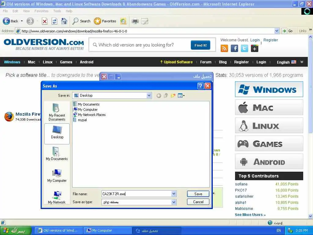Click Up One Level icon in Save As
This screenshot has height=235, width=313.
[166, 96]
